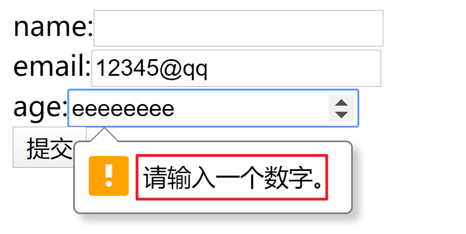This screenshot has height=234, width=466.
Task: Focus the age number input field
Action: [213, 108]
